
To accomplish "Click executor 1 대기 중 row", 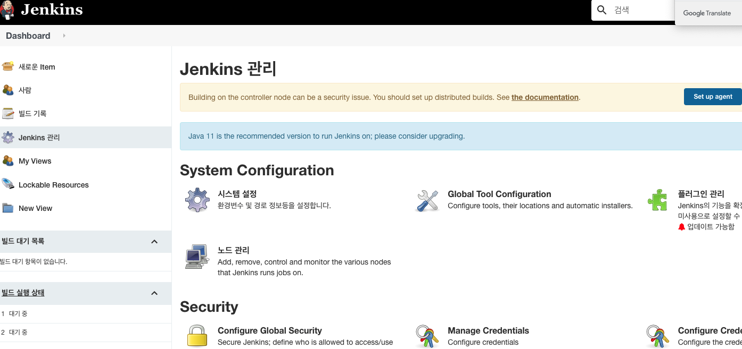I will pos(86,314).
